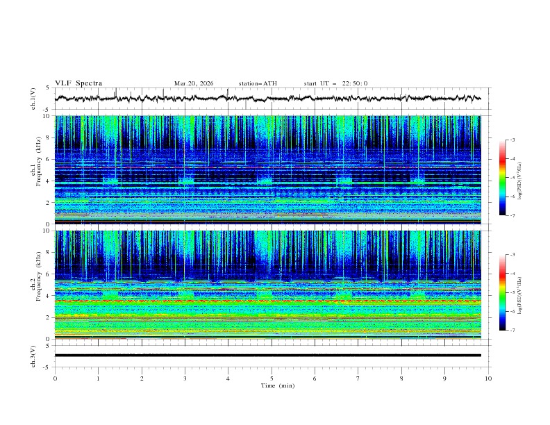Click the ch.3(V) flat waveform trace
The image size is (550, 425).
pyautogui.click(x=271, y=356)
